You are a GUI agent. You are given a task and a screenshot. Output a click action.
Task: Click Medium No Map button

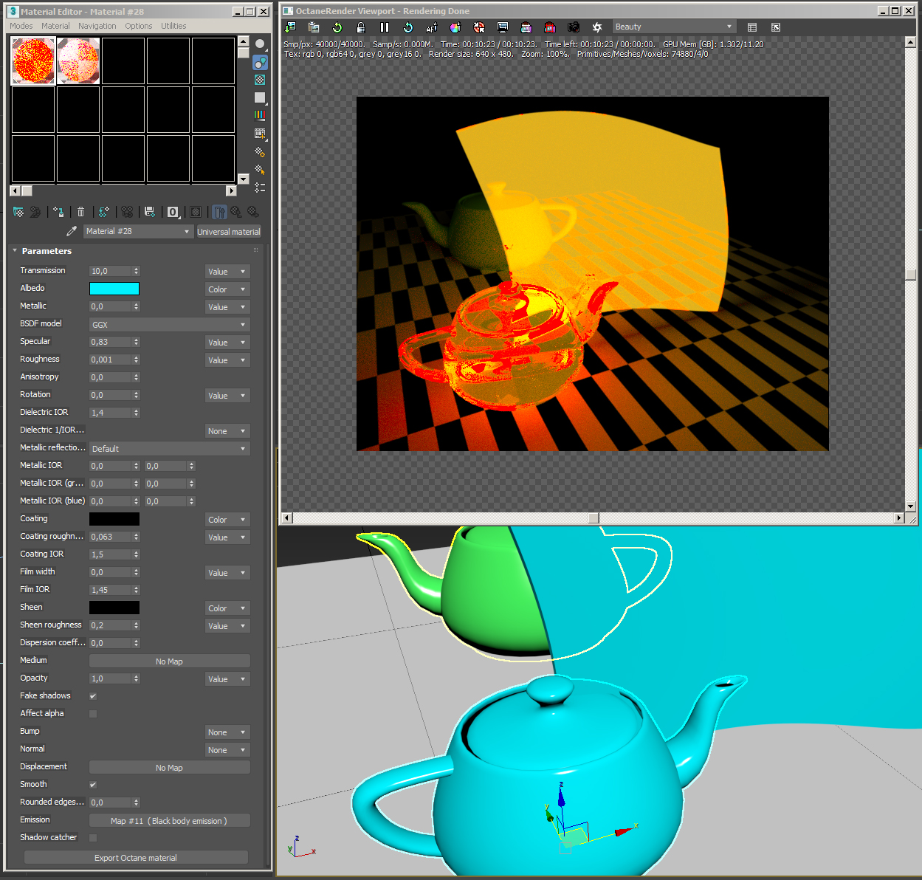pos(170,661)
